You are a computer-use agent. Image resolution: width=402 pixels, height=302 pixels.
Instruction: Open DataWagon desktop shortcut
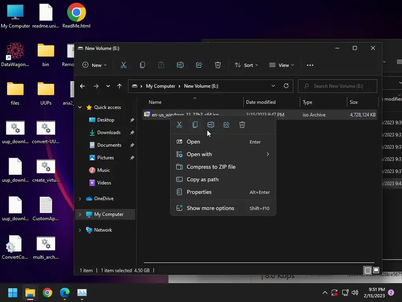pos(15,54)
